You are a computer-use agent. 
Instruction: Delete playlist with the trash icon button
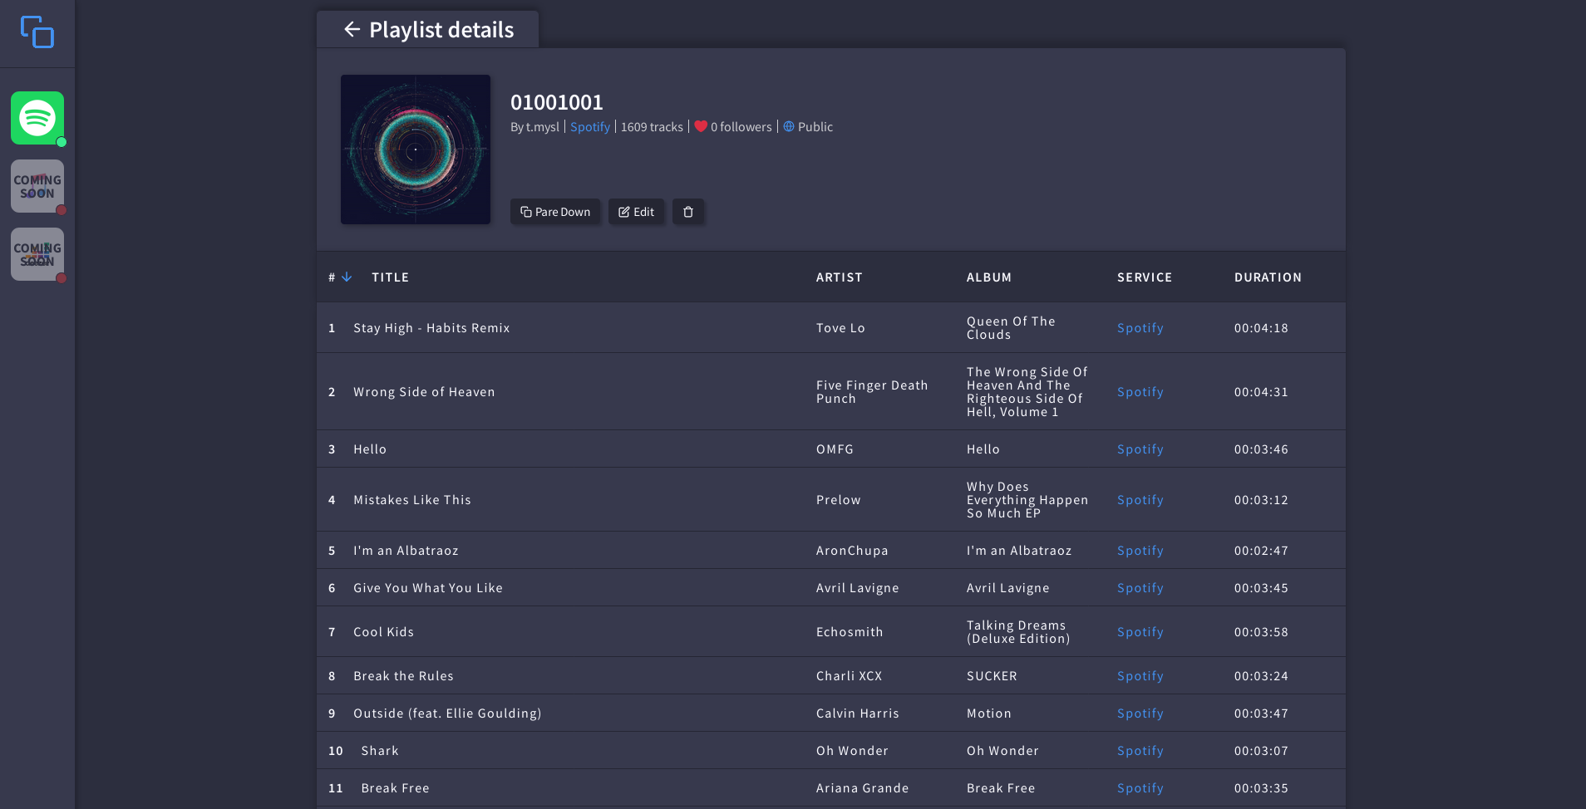pos(688,212)
